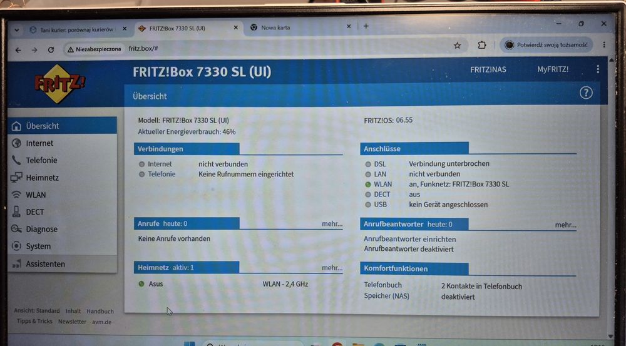626x346 pixels.
Task: Click the gear icon beside System
Action: point(16,246)
